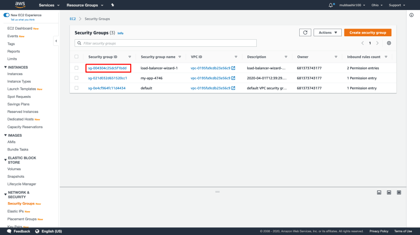Open VPC external link icon for default row
This screenshot has width=420, height=235.
(233, 88)
